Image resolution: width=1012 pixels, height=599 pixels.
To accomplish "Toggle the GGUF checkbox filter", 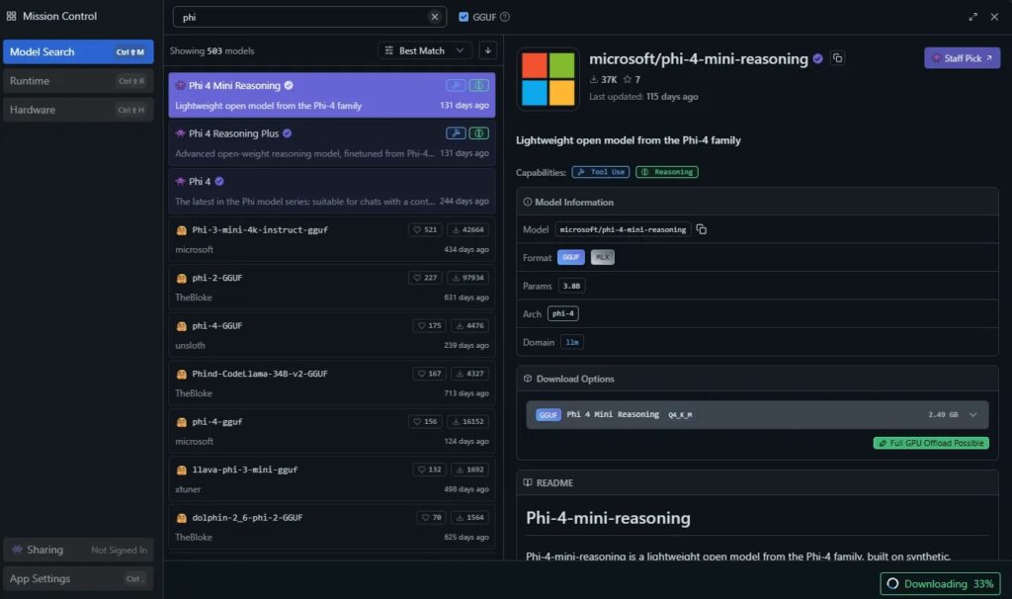I will tap(464, 17).
